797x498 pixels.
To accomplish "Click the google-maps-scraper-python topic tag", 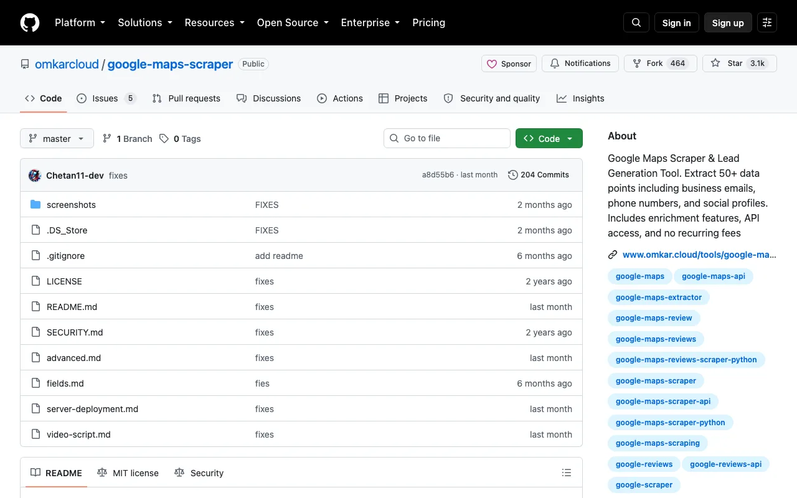I will point(671,423).
